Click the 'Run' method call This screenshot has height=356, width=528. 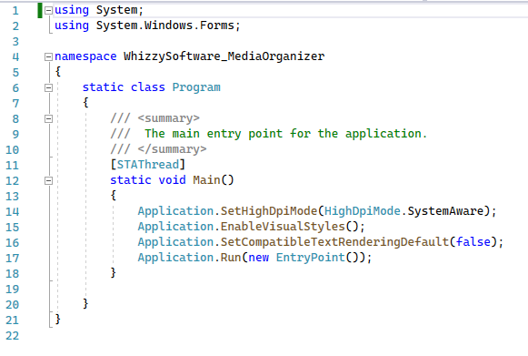(x=231, y=258)
